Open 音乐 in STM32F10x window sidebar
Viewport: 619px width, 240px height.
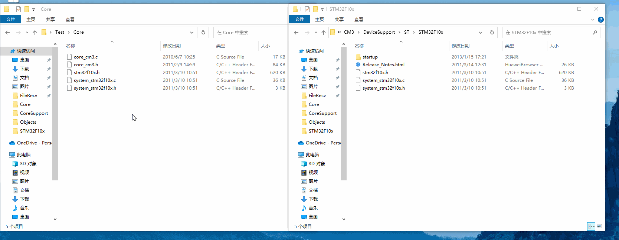click(x=313, y=208)
